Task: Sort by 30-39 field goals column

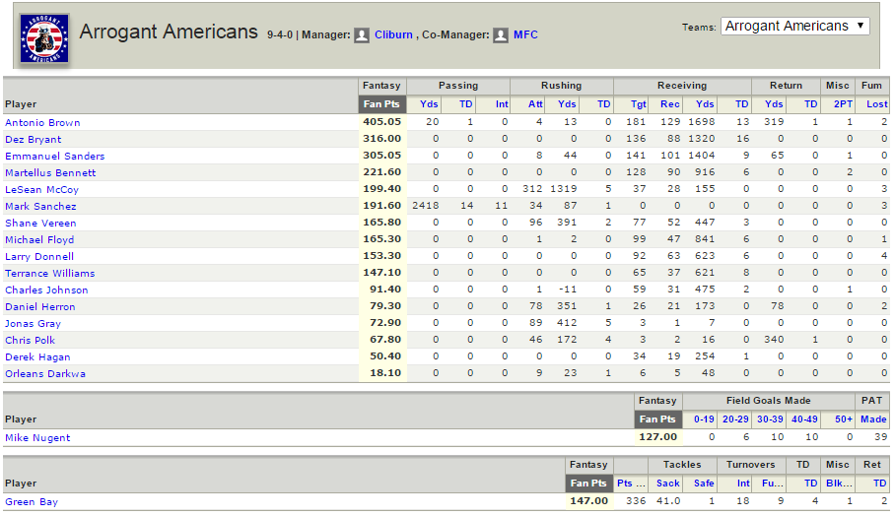Action: (x=770, y=419)
